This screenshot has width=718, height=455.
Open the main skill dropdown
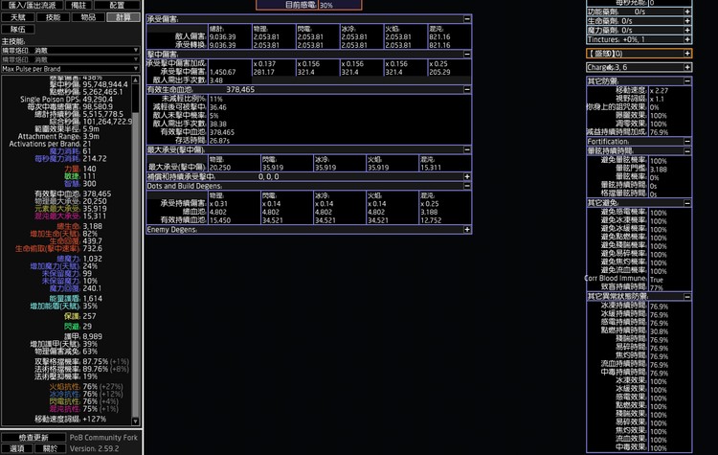pyautogui.click(x=70, y=51)
